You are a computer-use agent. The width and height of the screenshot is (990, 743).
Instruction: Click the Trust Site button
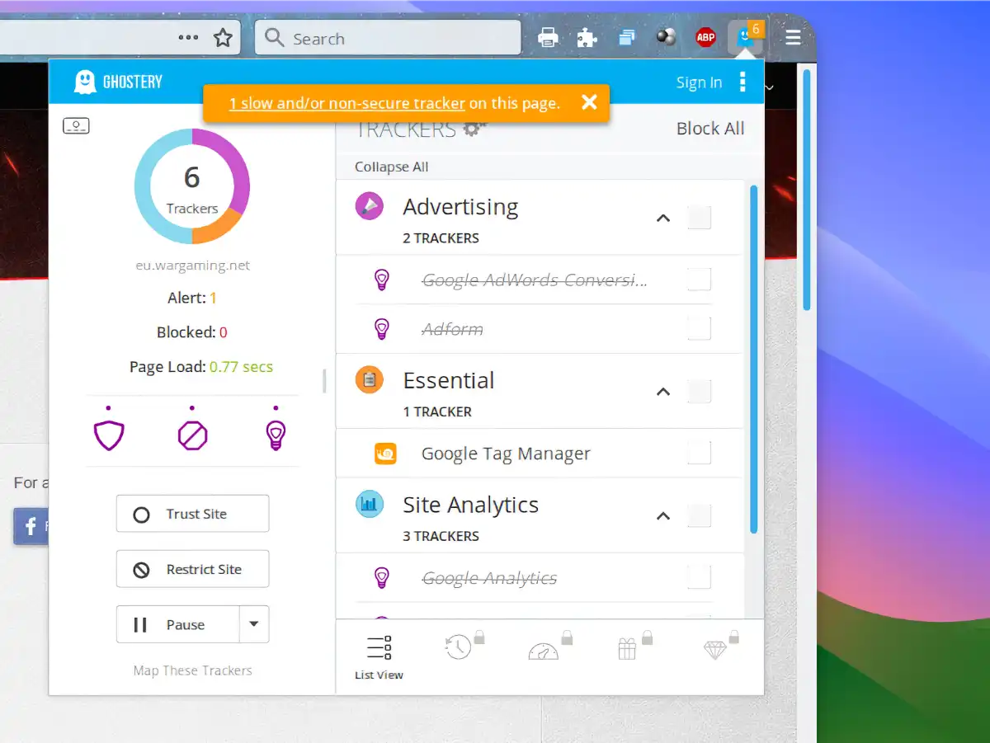(x=192, y=513)
